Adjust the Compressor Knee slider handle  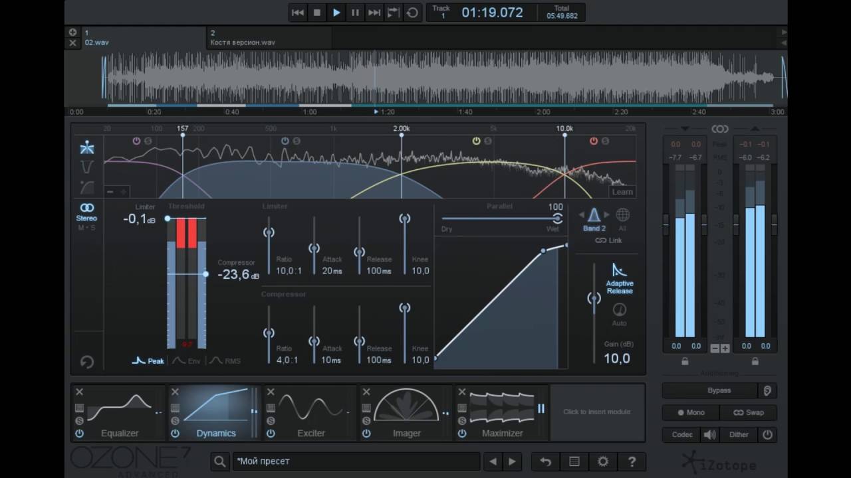click(404, 308)
